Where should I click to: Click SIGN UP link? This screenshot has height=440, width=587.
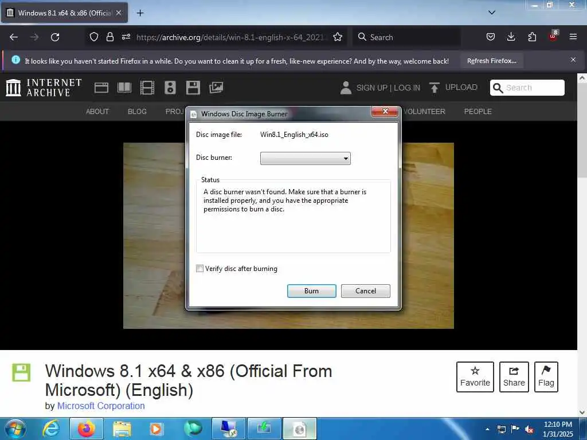point(371,88)
